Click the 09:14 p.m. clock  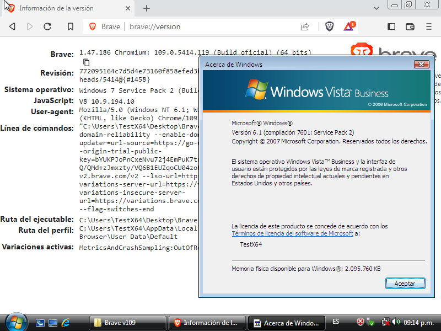(x=418, y=322)
